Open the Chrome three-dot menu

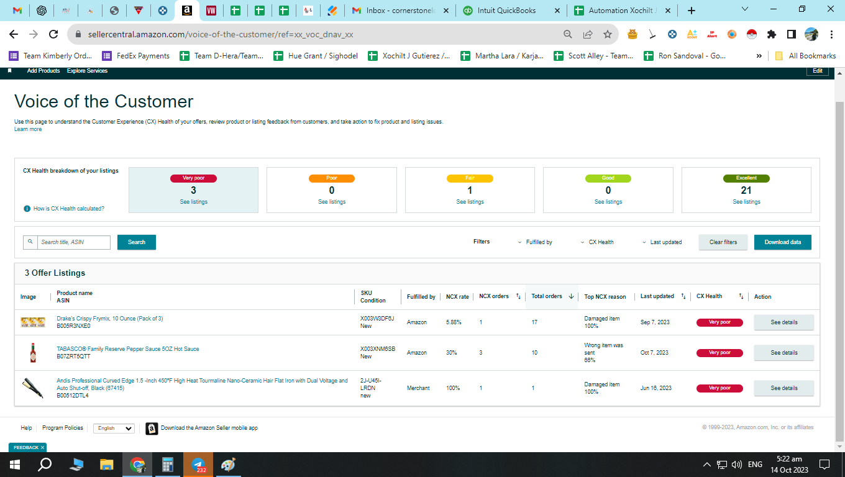(x=832, y=34)
